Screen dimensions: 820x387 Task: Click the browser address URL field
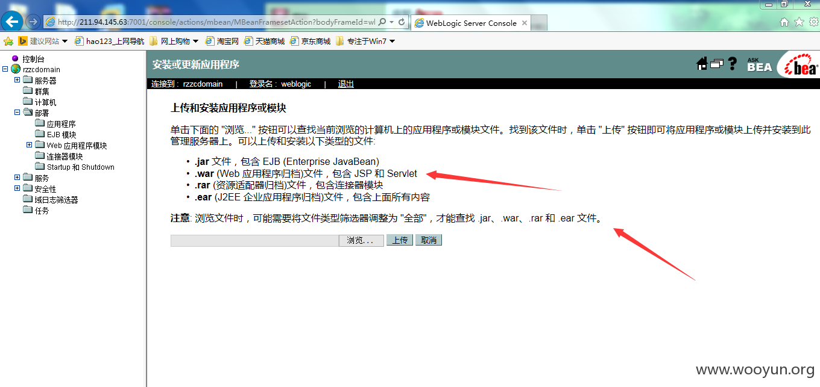point(217,22)
